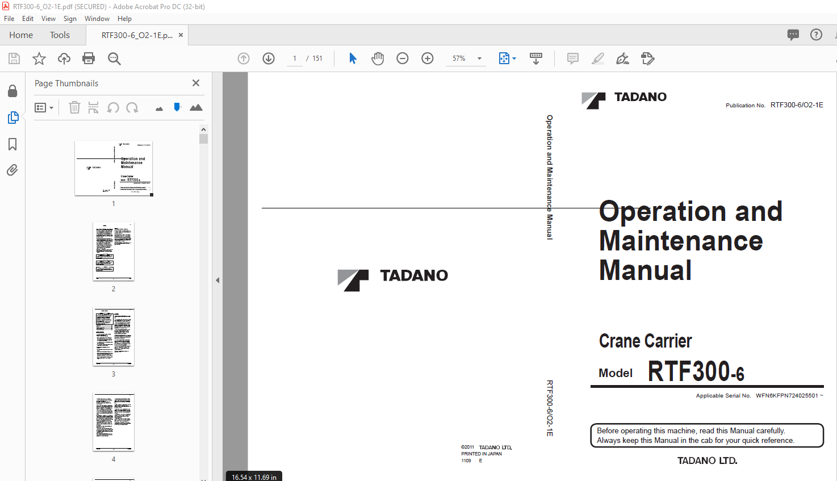Expand fit page options arrow
Image resolution: width=837 pixels, height=481 pixels.
[514, 58]
